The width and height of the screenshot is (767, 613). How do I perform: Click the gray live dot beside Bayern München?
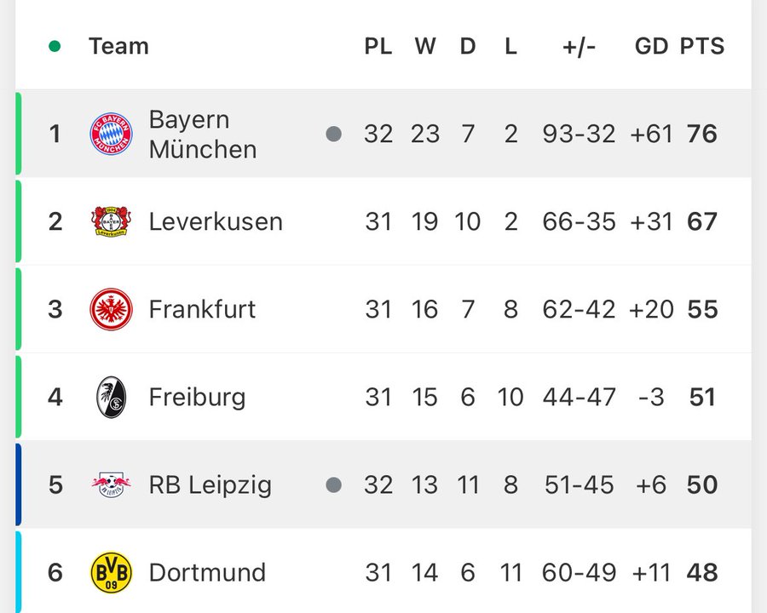point(334,134)
